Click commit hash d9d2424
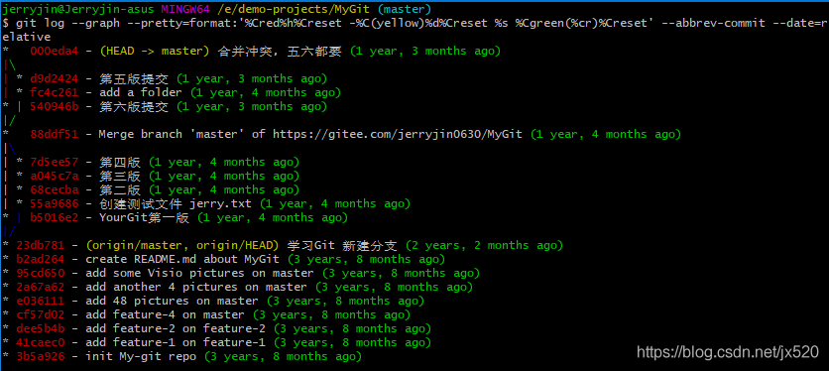829x371 pixels. [x=54, y=78]
